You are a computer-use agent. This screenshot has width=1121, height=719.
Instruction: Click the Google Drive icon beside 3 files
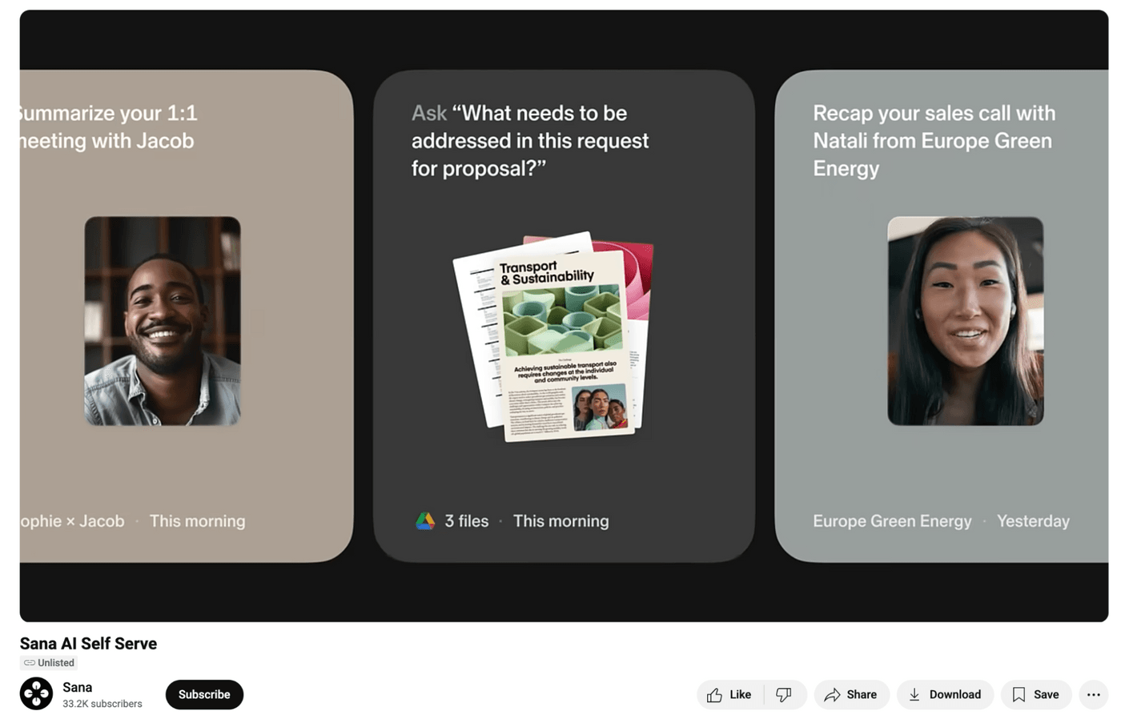tap(425, 521)
